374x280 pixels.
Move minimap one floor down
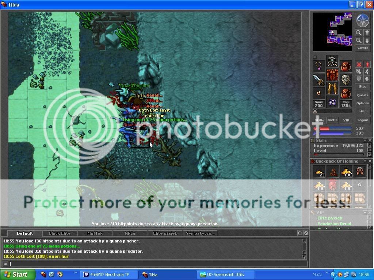367,41
